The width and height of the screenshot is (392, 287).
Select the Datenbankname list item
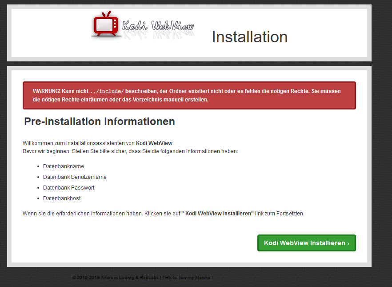pos(64,166)
